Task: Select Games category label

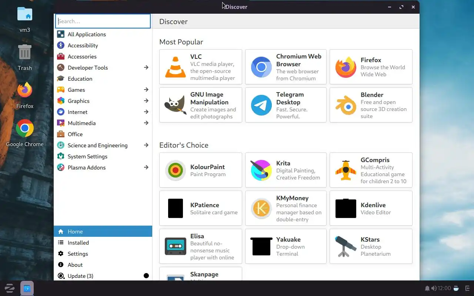Action: (76, 90)
